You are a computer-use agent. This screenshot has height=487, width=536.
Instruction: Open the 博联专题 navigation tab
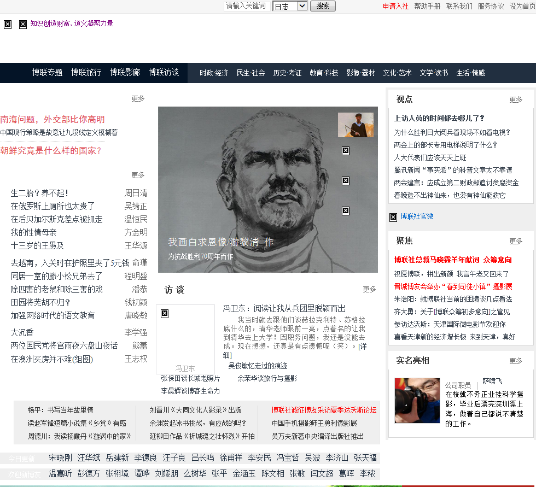[47, 72]
